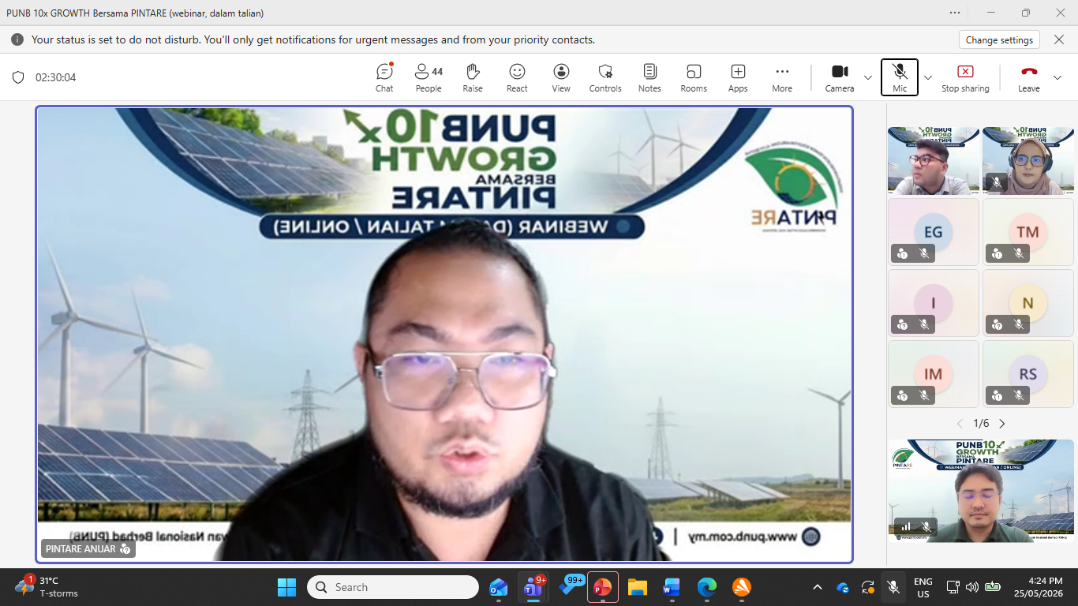Open the weather widget showing 31°C
Viewport: 1078px width, 606px height.
click(x=47, y=587)
